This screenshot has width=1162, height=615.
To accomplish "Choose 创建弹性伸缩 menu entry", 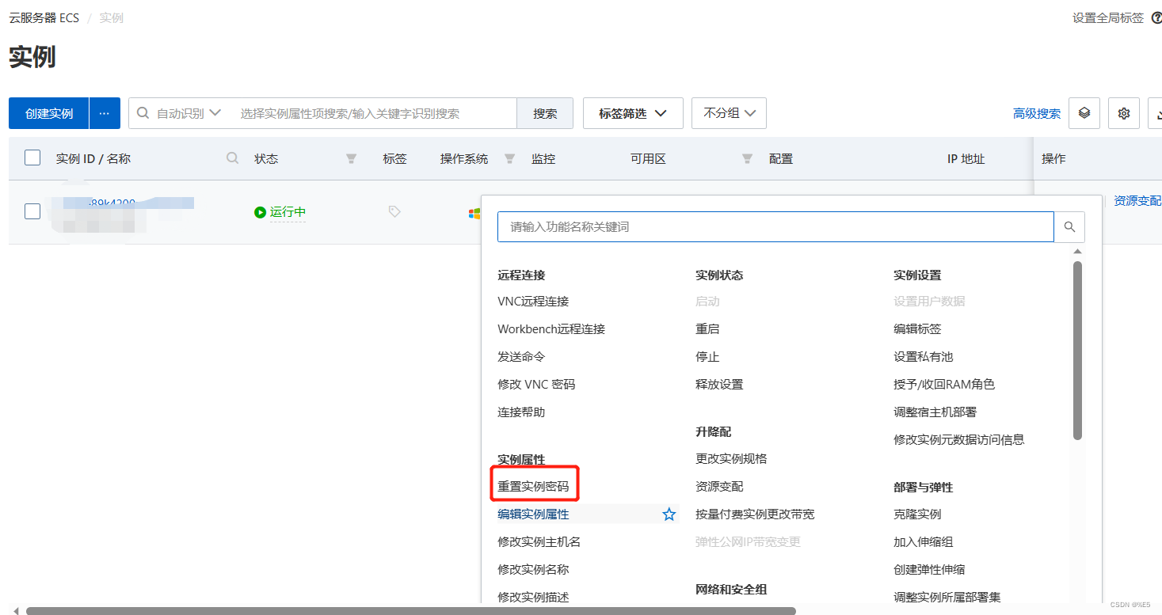I will coord(929,570).
